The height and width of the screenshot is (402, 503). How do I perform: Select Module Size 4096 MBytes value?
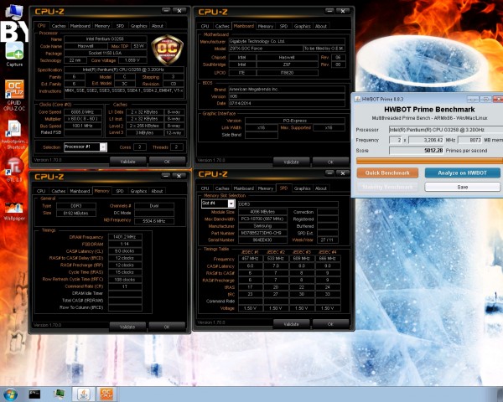262,212
